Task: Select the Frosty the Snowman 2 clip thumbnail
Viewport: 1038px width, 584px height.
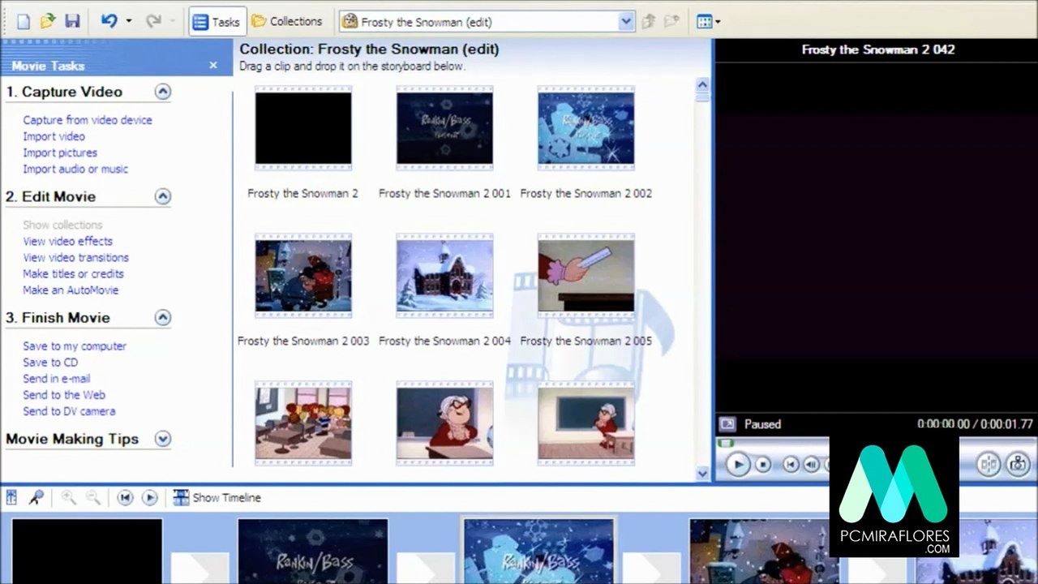Action: [x=303, y=128]
